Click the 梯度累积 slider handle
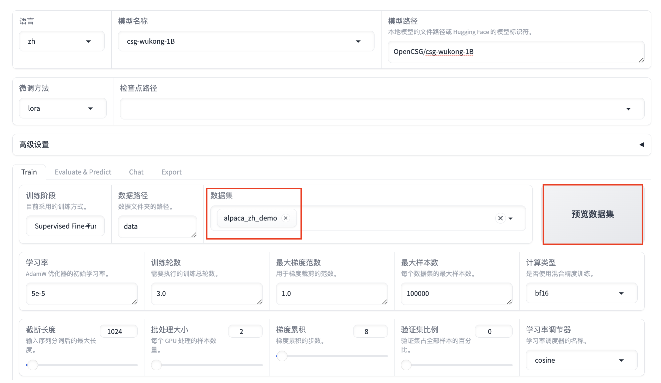The height and width of the screenshot is (383, 661). click(282, 356)
